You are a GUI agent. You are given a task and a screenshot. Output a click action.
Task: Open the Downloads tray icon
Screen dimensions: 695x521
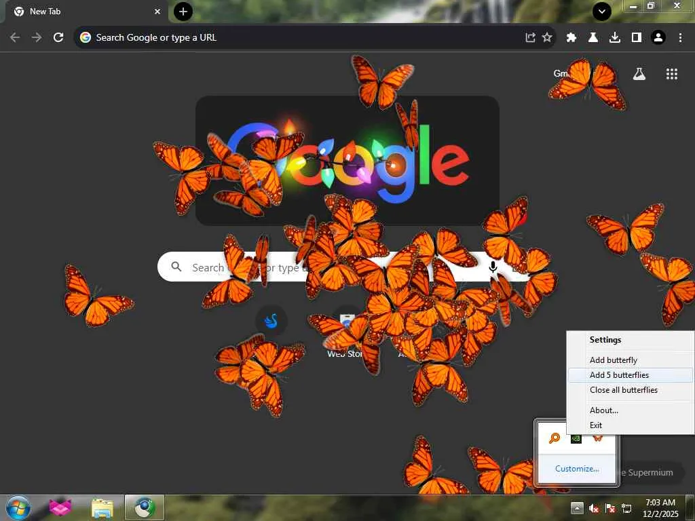click(x=615, y=38)
